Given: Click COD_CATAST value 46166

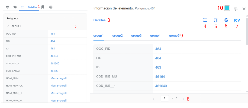Looking at the screenshot, I should (x=54, y=71).
